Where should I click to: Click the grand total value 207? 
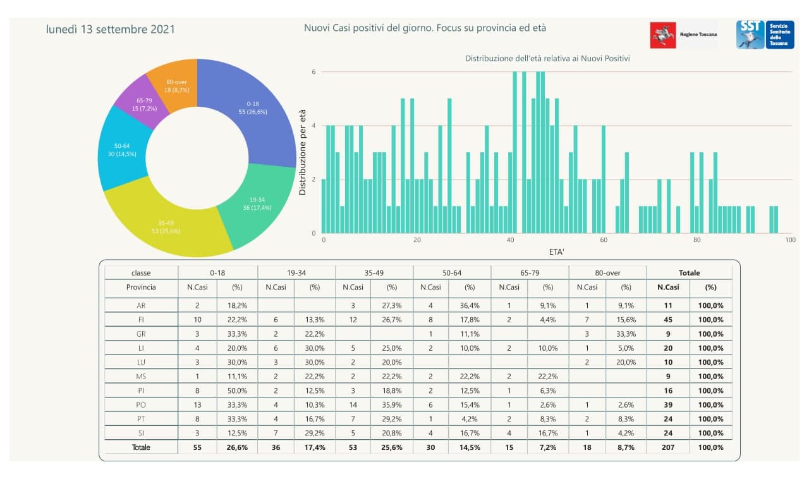click(x=667, y=447)
